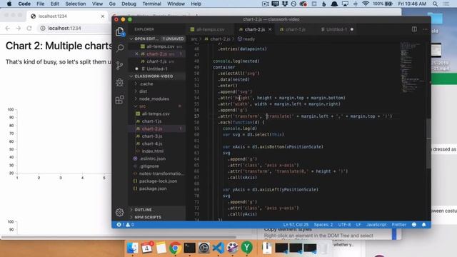Open Source Control view icon
This screenshot has height=257, width=457.
click(x=119, y=65)
